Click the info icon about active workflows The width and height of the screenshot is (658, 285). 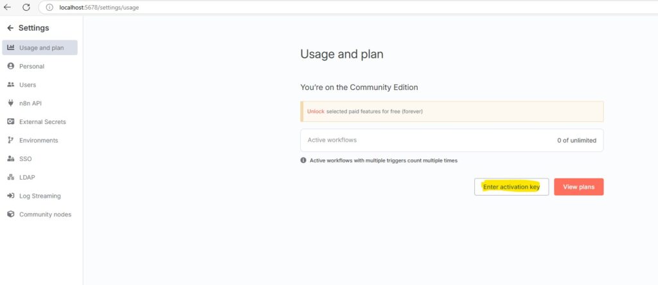click(303, 160)
